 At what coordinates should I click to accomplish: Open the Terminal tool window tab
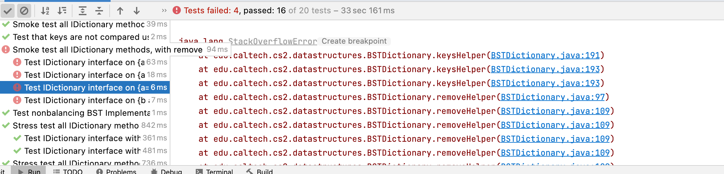point(215,171)
